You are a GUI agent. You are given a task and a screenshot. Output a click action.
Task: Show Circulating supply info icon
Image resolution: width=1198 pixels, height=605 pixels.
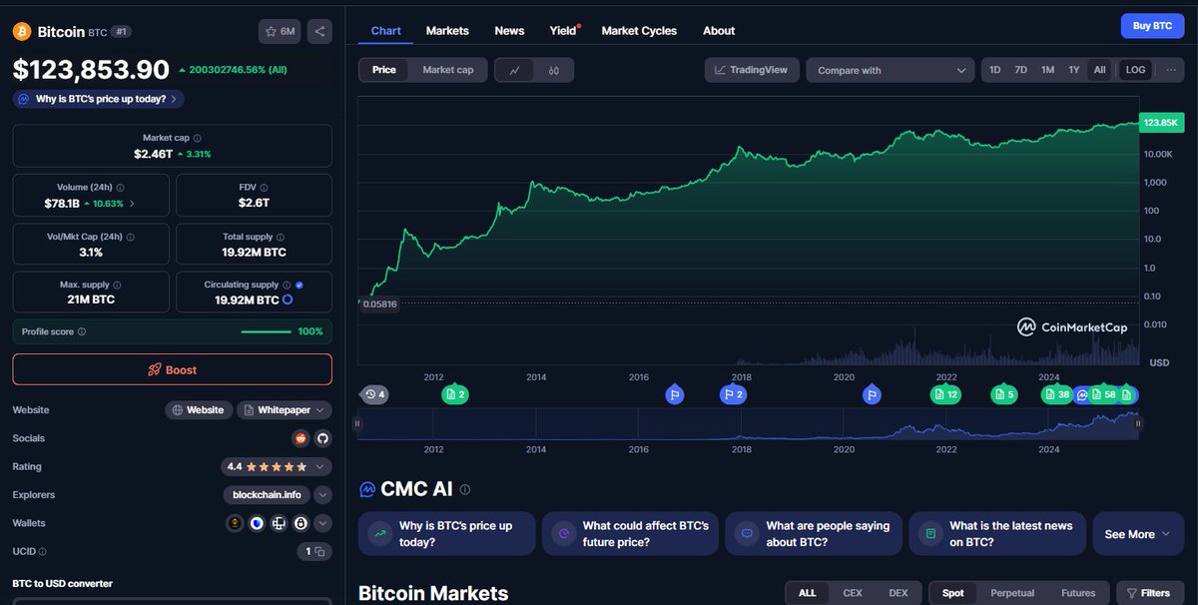pyautogui.click(x=287, y=285)
